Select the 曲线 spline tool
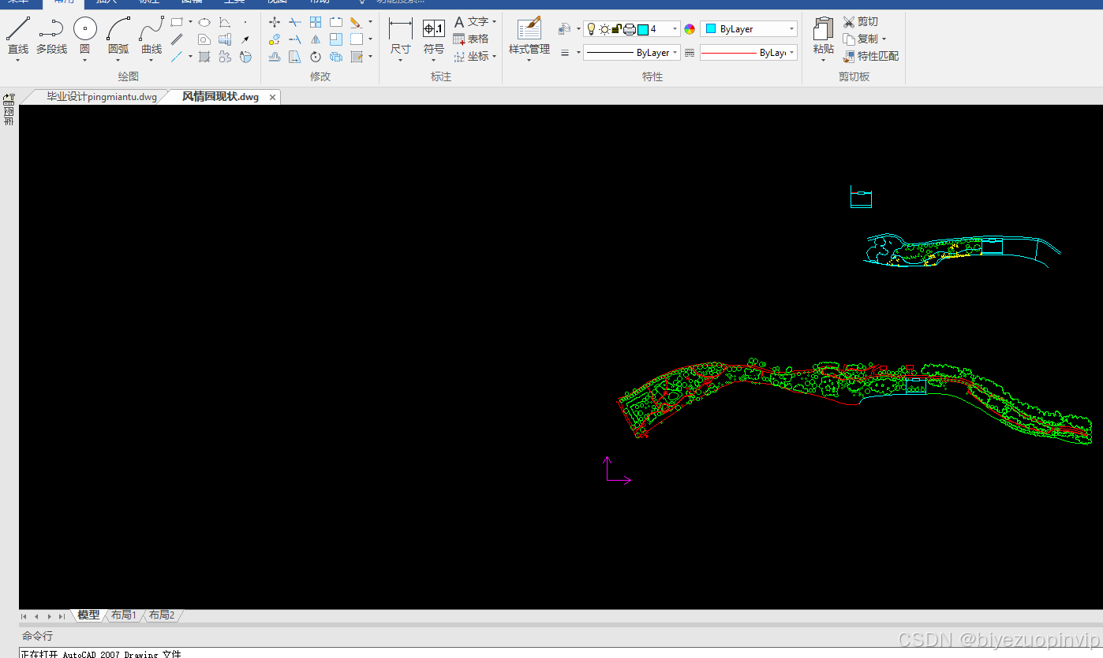Screen dimensions: 1103x658 (x=151, y=37)
